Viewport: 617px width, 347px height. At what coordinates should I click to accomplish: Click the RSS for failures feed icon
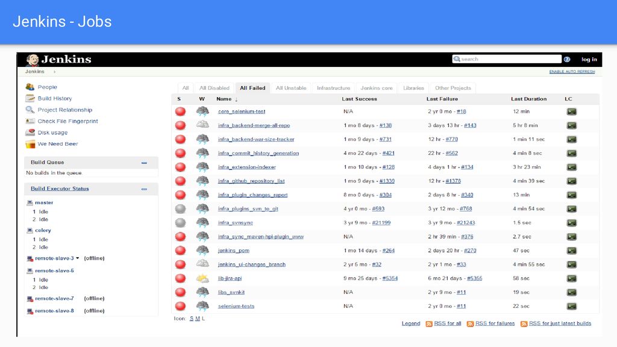tap(470, 324)
